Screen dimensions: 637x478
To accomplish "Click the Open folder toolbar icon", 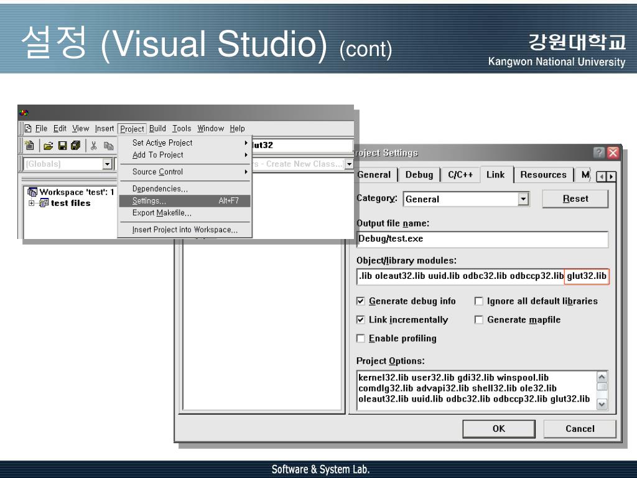I will pyautogui.click(x=49, y=146).
